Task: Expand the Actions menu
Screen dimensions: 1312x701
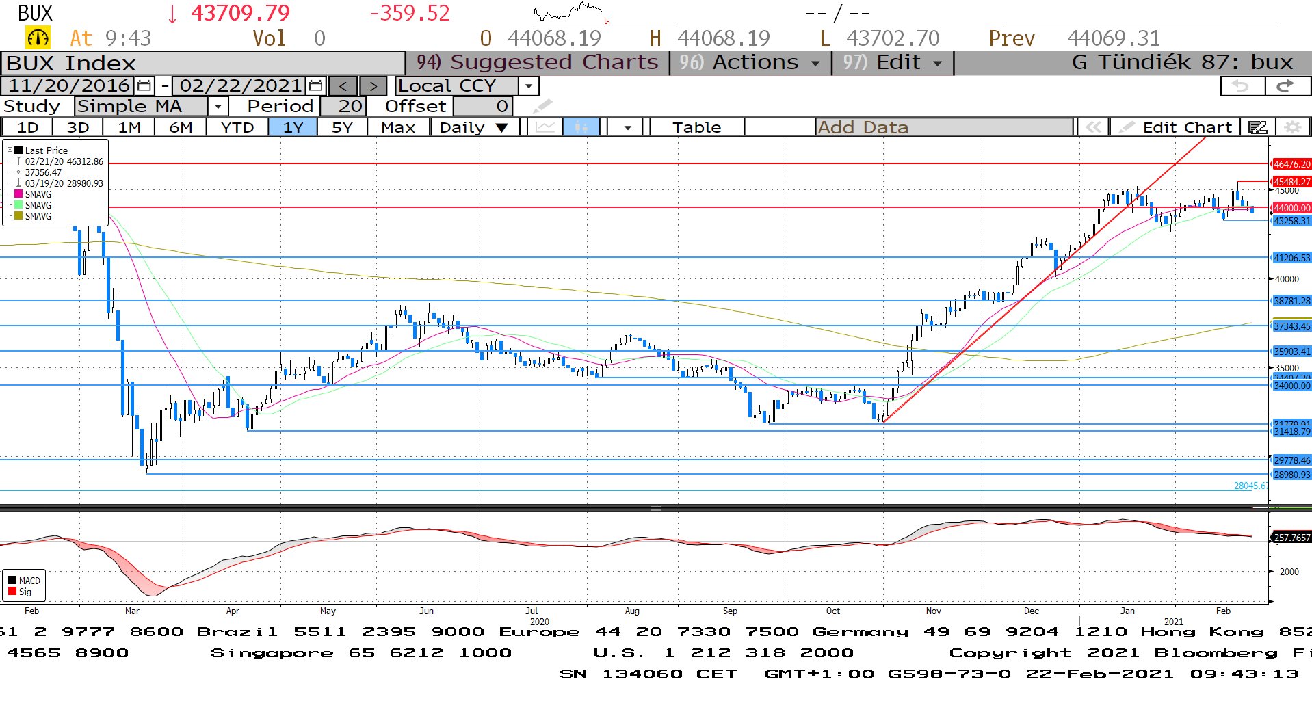Action: (750, 62)
